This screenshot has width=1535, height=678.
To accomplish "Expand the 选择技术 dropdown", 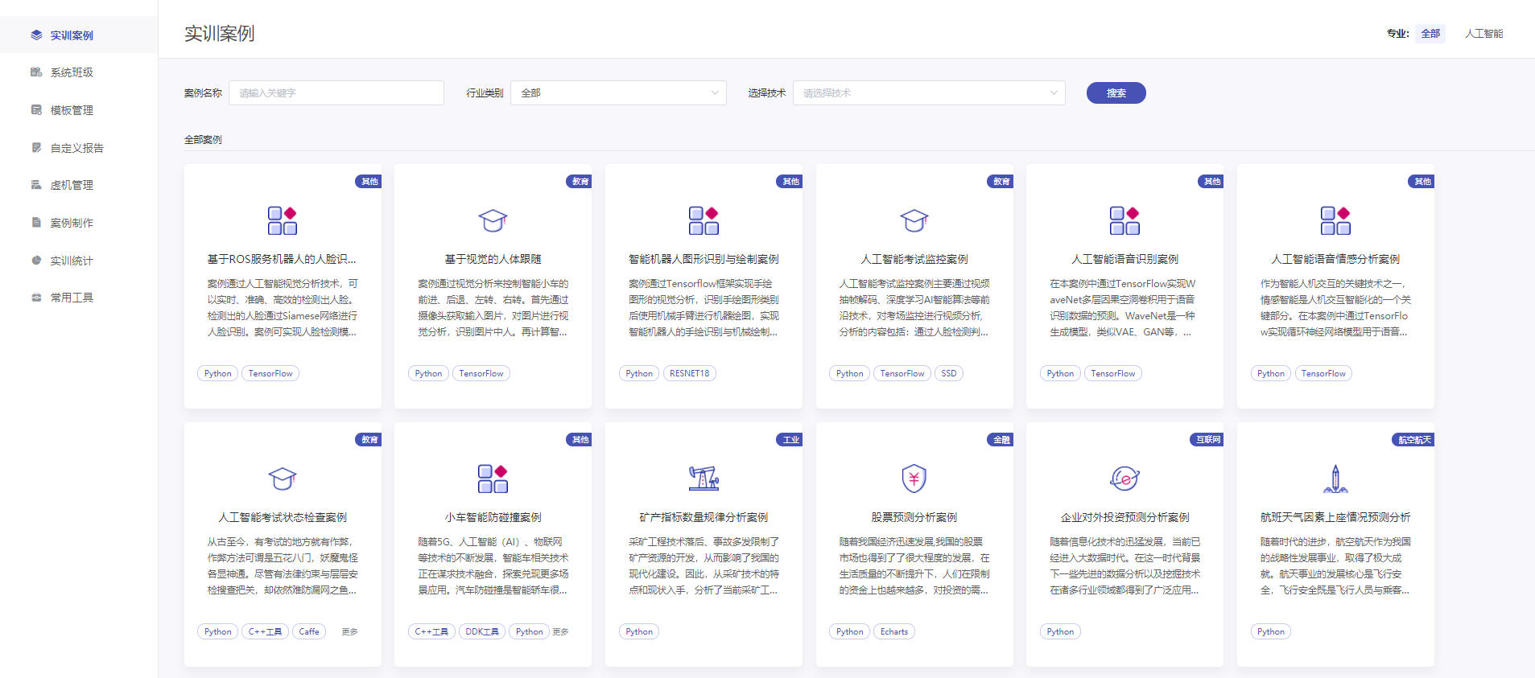I will tap(929, 93).
